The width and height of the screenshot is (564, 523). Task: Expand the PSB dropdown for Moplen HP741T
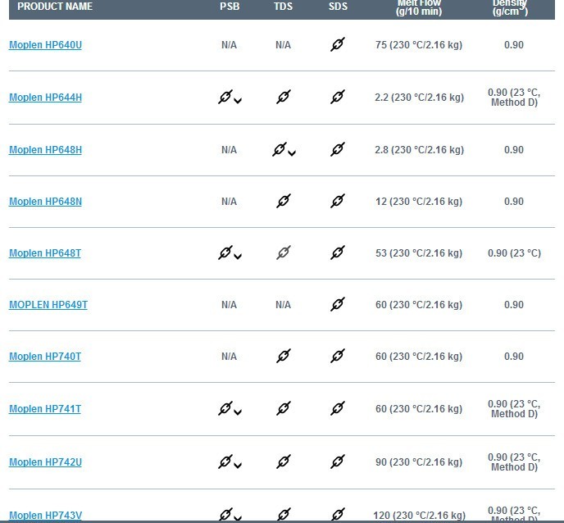[238, 412]
